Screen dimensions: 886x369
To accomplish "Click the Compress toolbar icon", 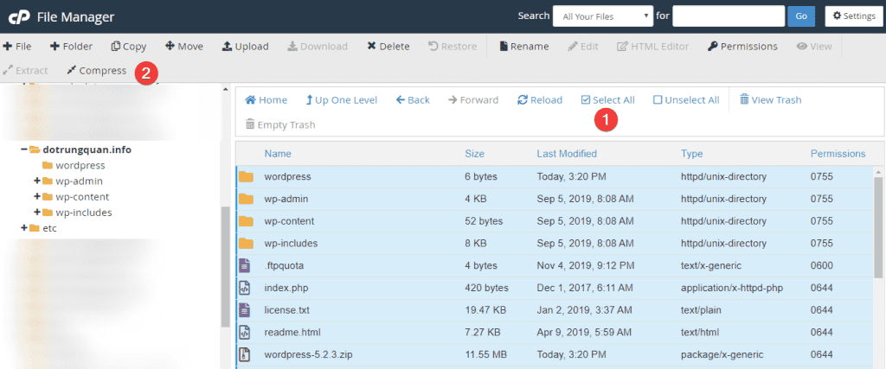I will [72, 71].
